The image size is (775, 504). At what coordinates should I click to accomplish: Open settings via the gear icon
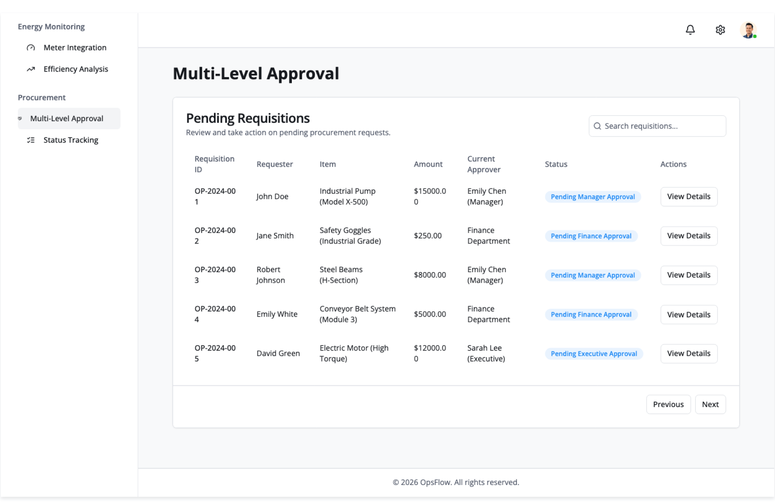pyautogui.click(x=720, y=30)
